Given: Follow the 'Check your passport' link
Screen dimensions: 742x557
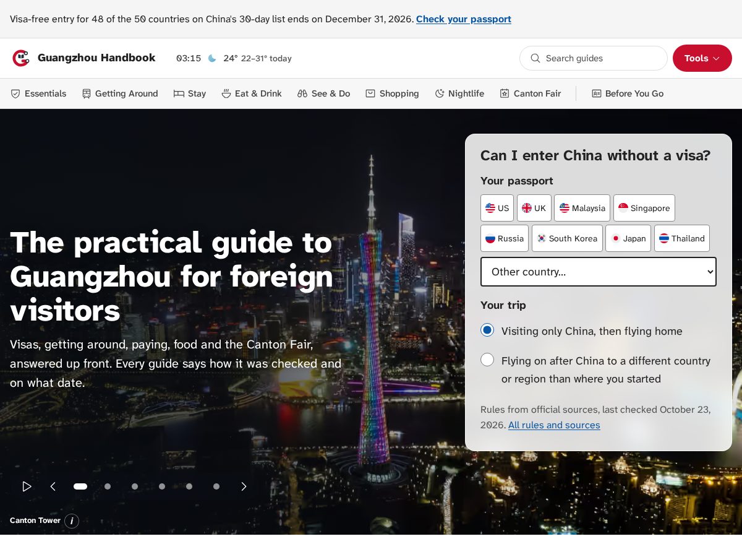Looking at the screenshot, I should coord(464,19).
